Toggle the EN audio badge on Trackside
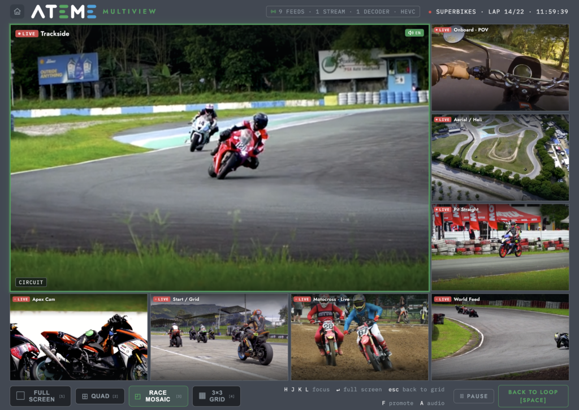Screen dimensions: 579x410 pos(414,33)
